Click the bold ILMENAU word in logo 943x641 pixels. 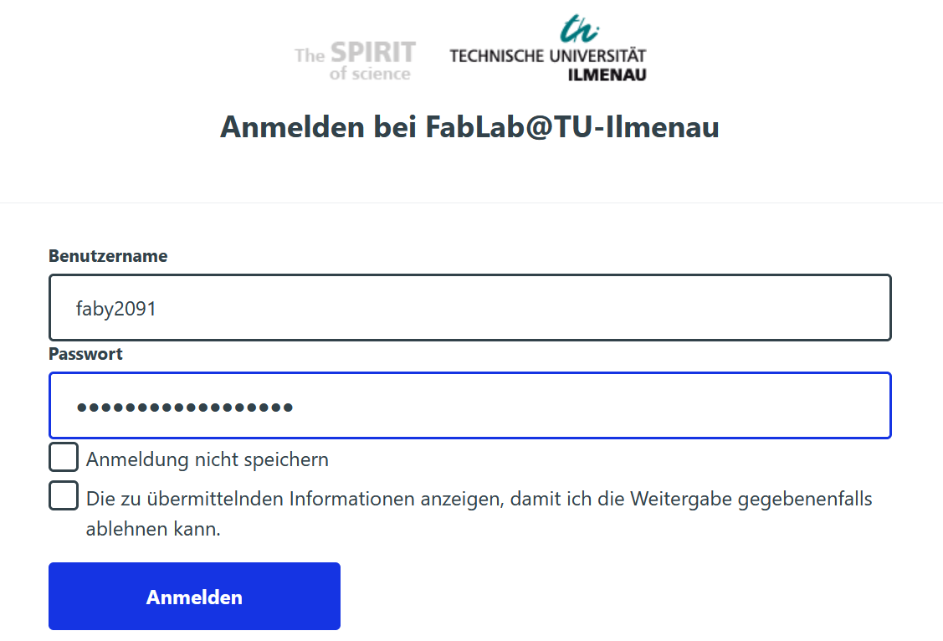tap(607, 74)
